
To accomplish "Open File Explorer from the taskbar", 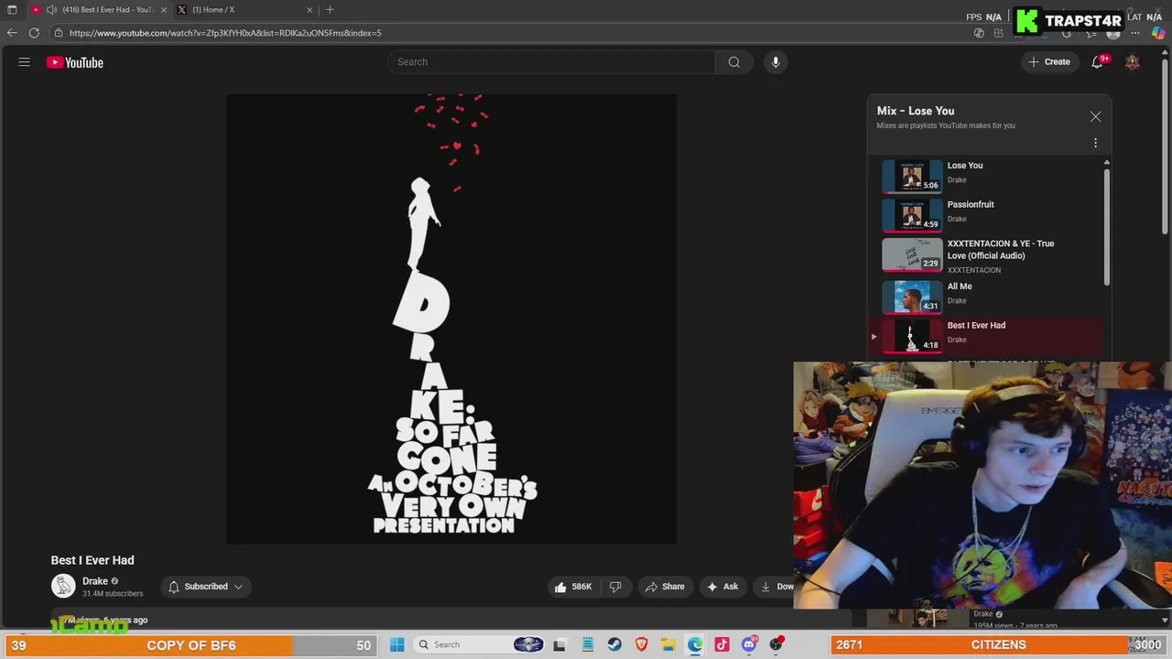I will click(x=668, y=644).
